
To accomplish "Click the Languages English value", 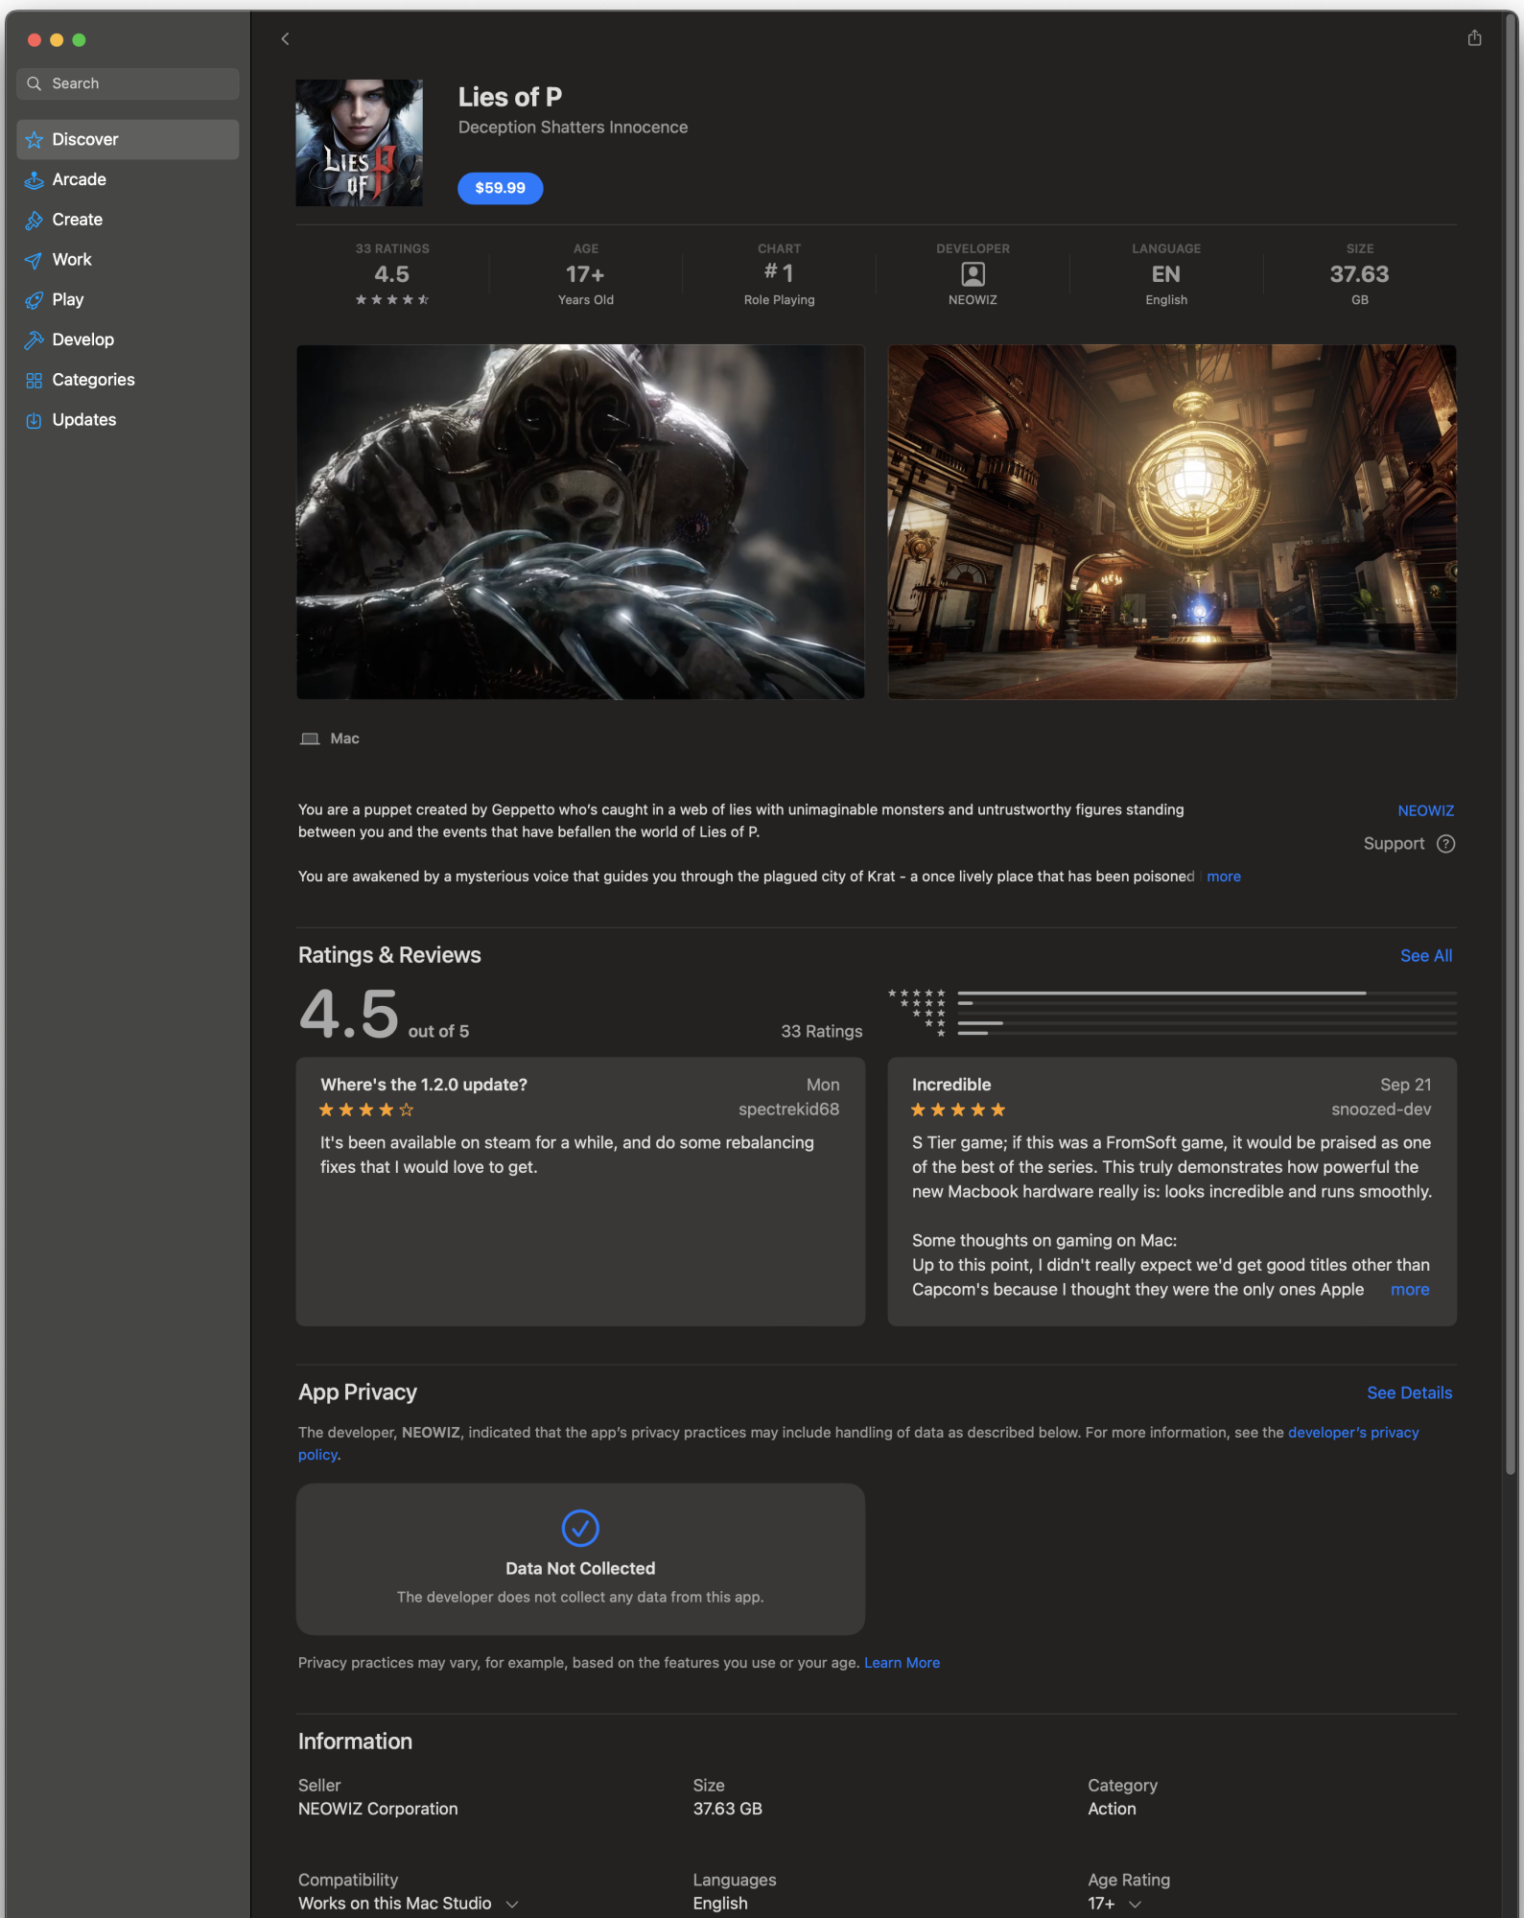I will (720, 1904).
